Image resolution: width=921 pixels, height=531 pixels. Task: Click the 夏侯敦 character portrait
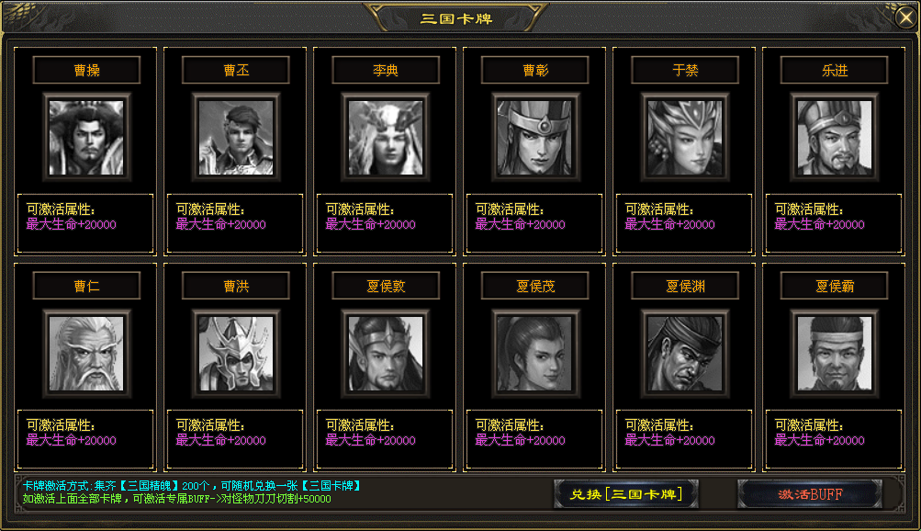pos(386,354)
